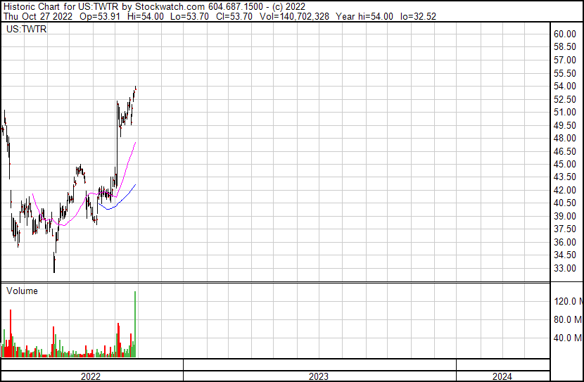Click the 34.50 price axis label

(x=565, y=255)
